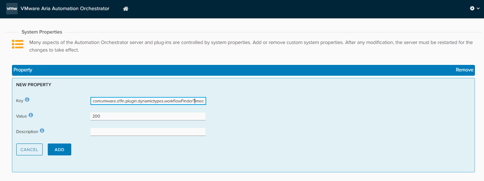Click the Description field label
484x181 pixels.
[27, 132]
